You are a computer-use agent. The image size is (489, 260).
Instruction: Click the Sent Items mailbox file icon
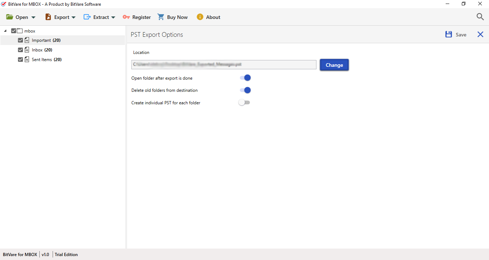pyautogui.click(x=27, y=60)
